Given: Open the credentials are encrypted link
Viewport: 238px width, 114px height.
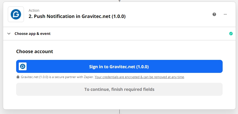Looking at the screenshot, I should tap(139, 77).
